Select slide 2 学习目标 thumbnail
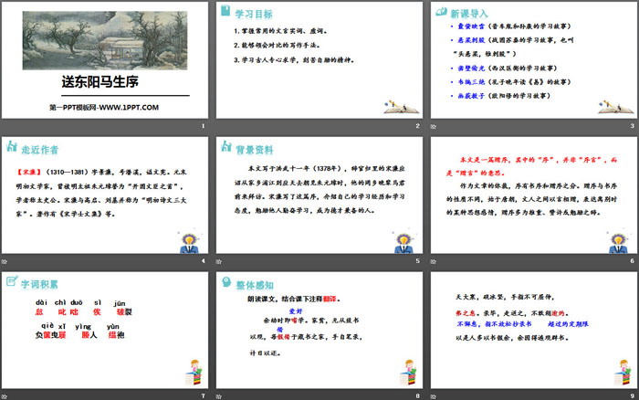The image size is (639, 400). [319, 60]
